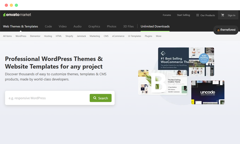240x144 pixels.
Task: Click the Our Products grid icon
Action: pos(197,15)
